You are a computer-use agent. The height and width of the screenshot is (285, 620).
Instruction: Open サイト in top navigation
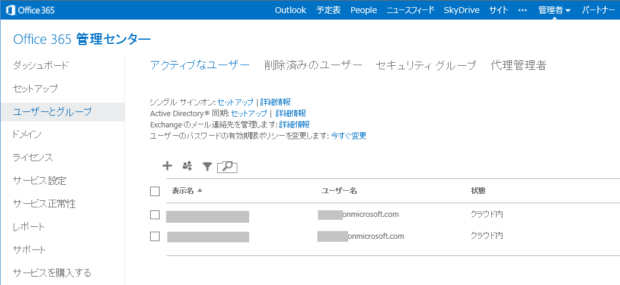click(x=498, y=10)
